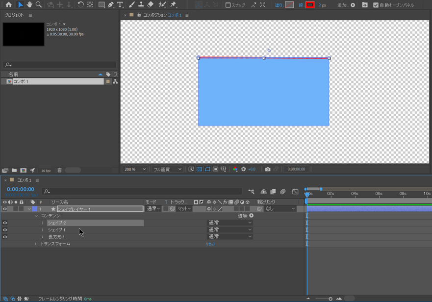Expand the トランスフォーム properties
The height and width of the screenshot is (302, 432).
click(x=35, y=244)
